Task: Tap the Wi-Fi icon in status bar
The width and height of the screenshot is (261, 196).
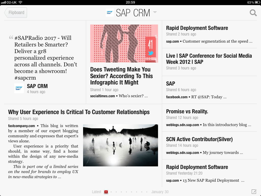Action: click(20, 2)
